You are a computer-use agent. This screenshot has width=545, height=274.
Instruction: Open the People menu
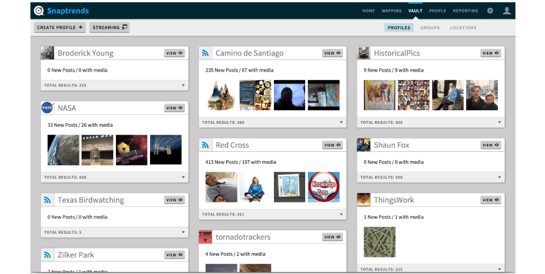(438, 11)
